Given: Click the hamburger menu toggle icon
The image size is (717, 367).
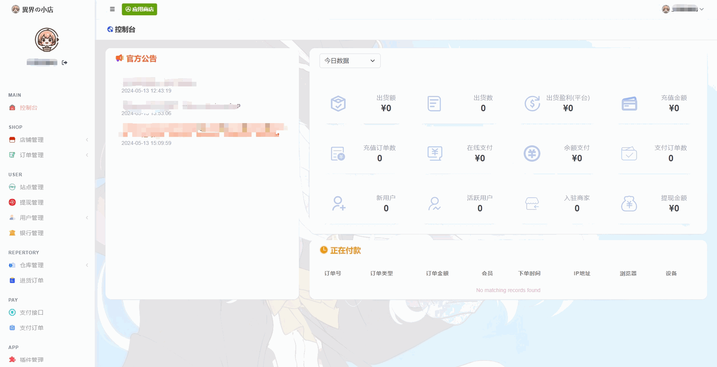Looking at the screenshot, I should 112,9.
